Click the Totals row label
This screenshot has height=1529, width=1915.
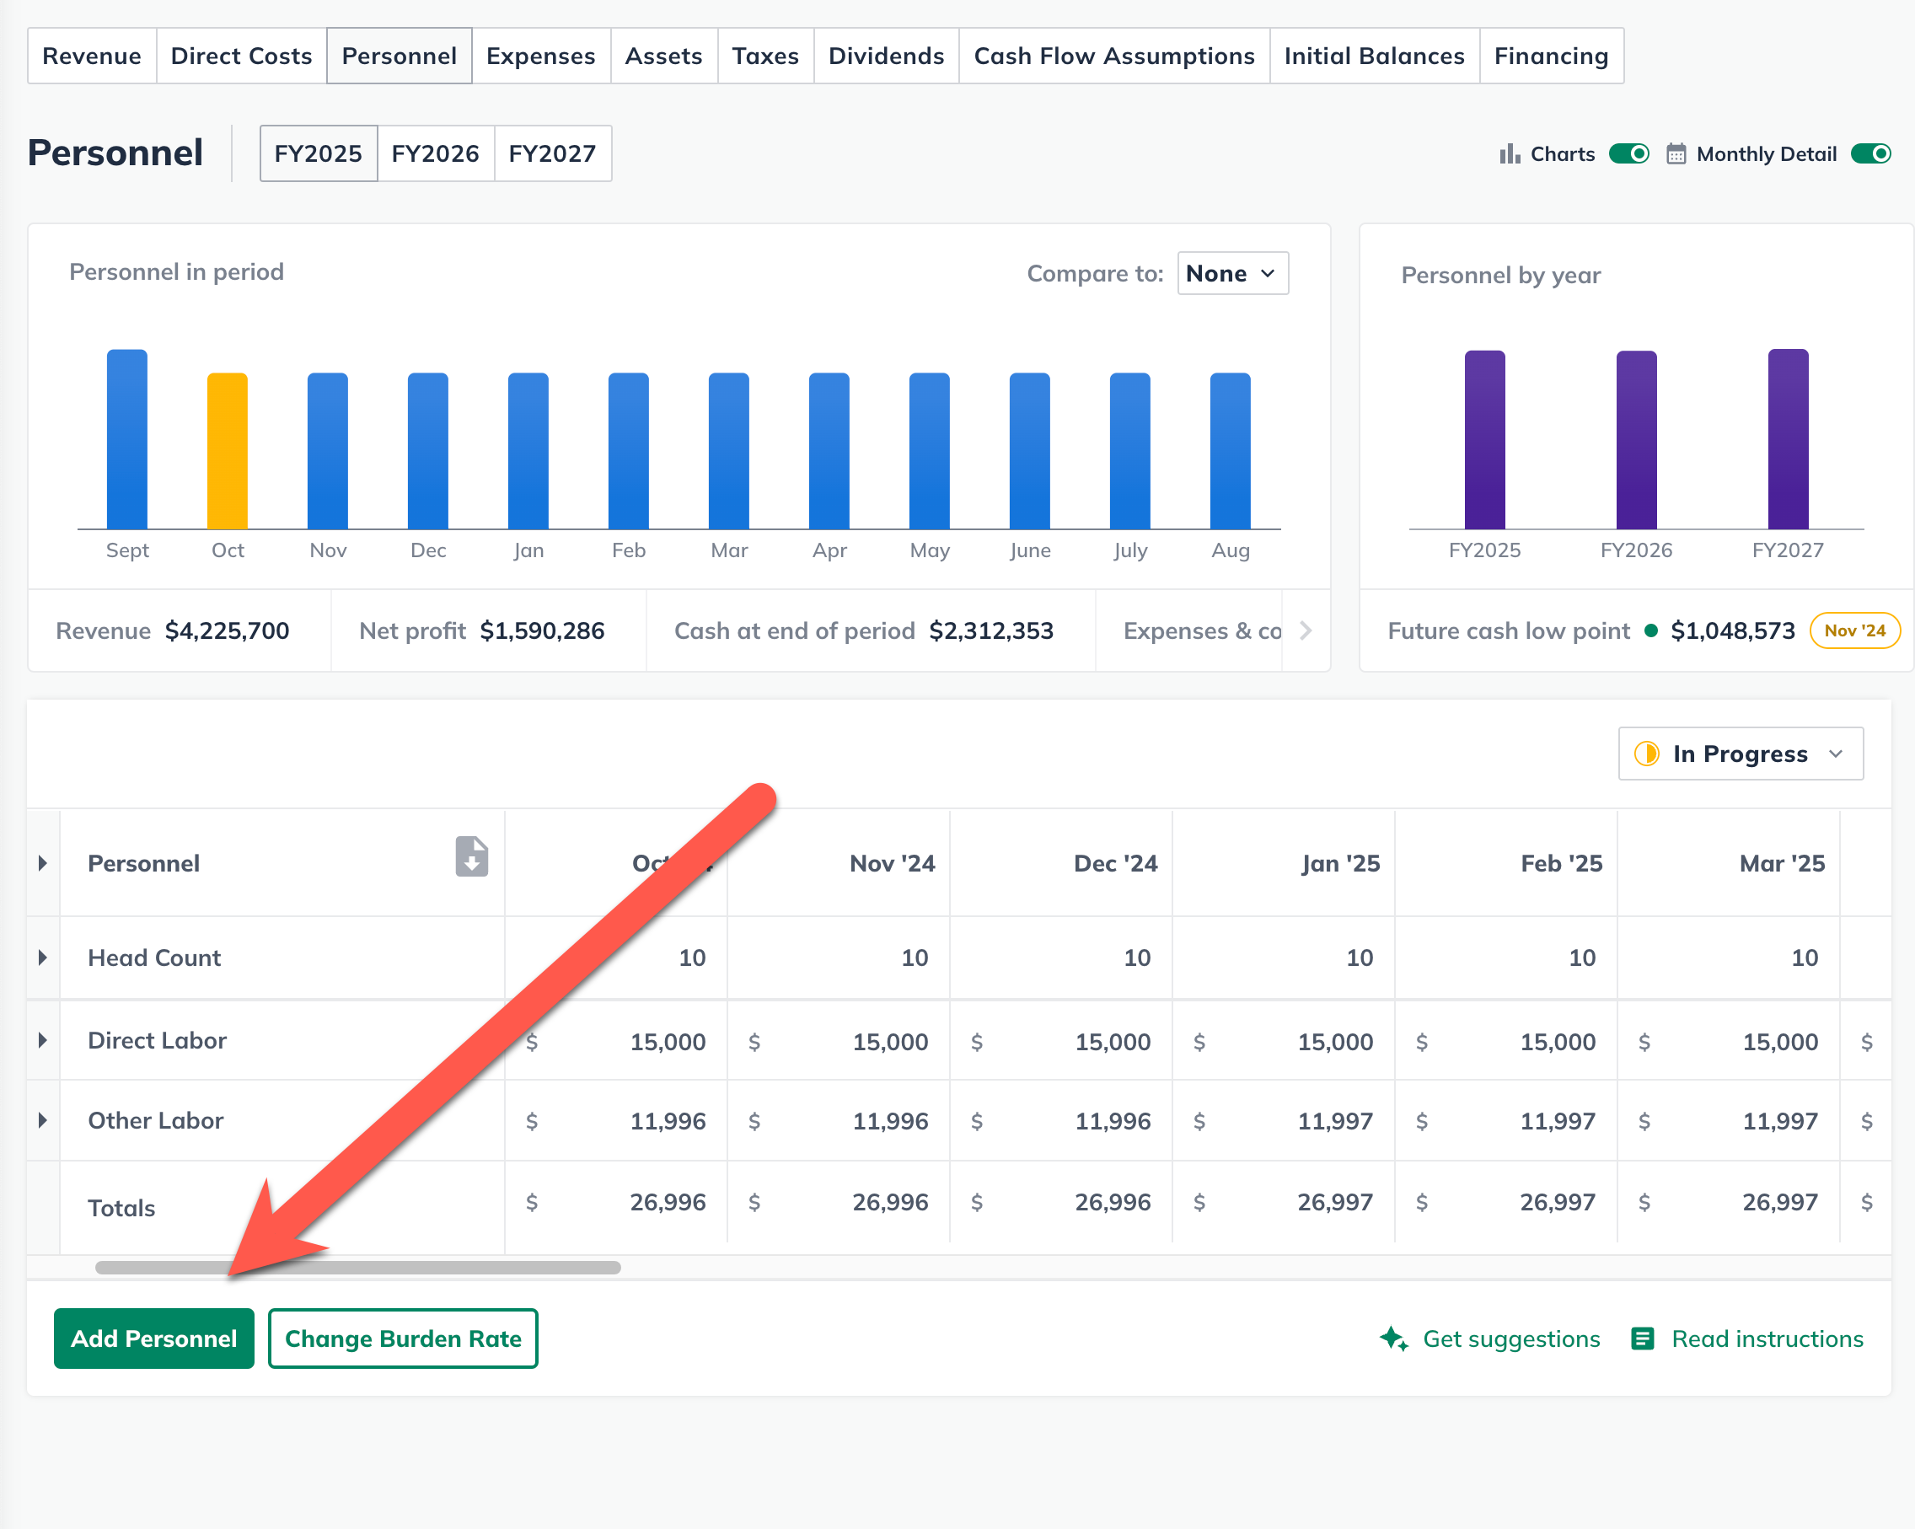[x=121, y=1207]
